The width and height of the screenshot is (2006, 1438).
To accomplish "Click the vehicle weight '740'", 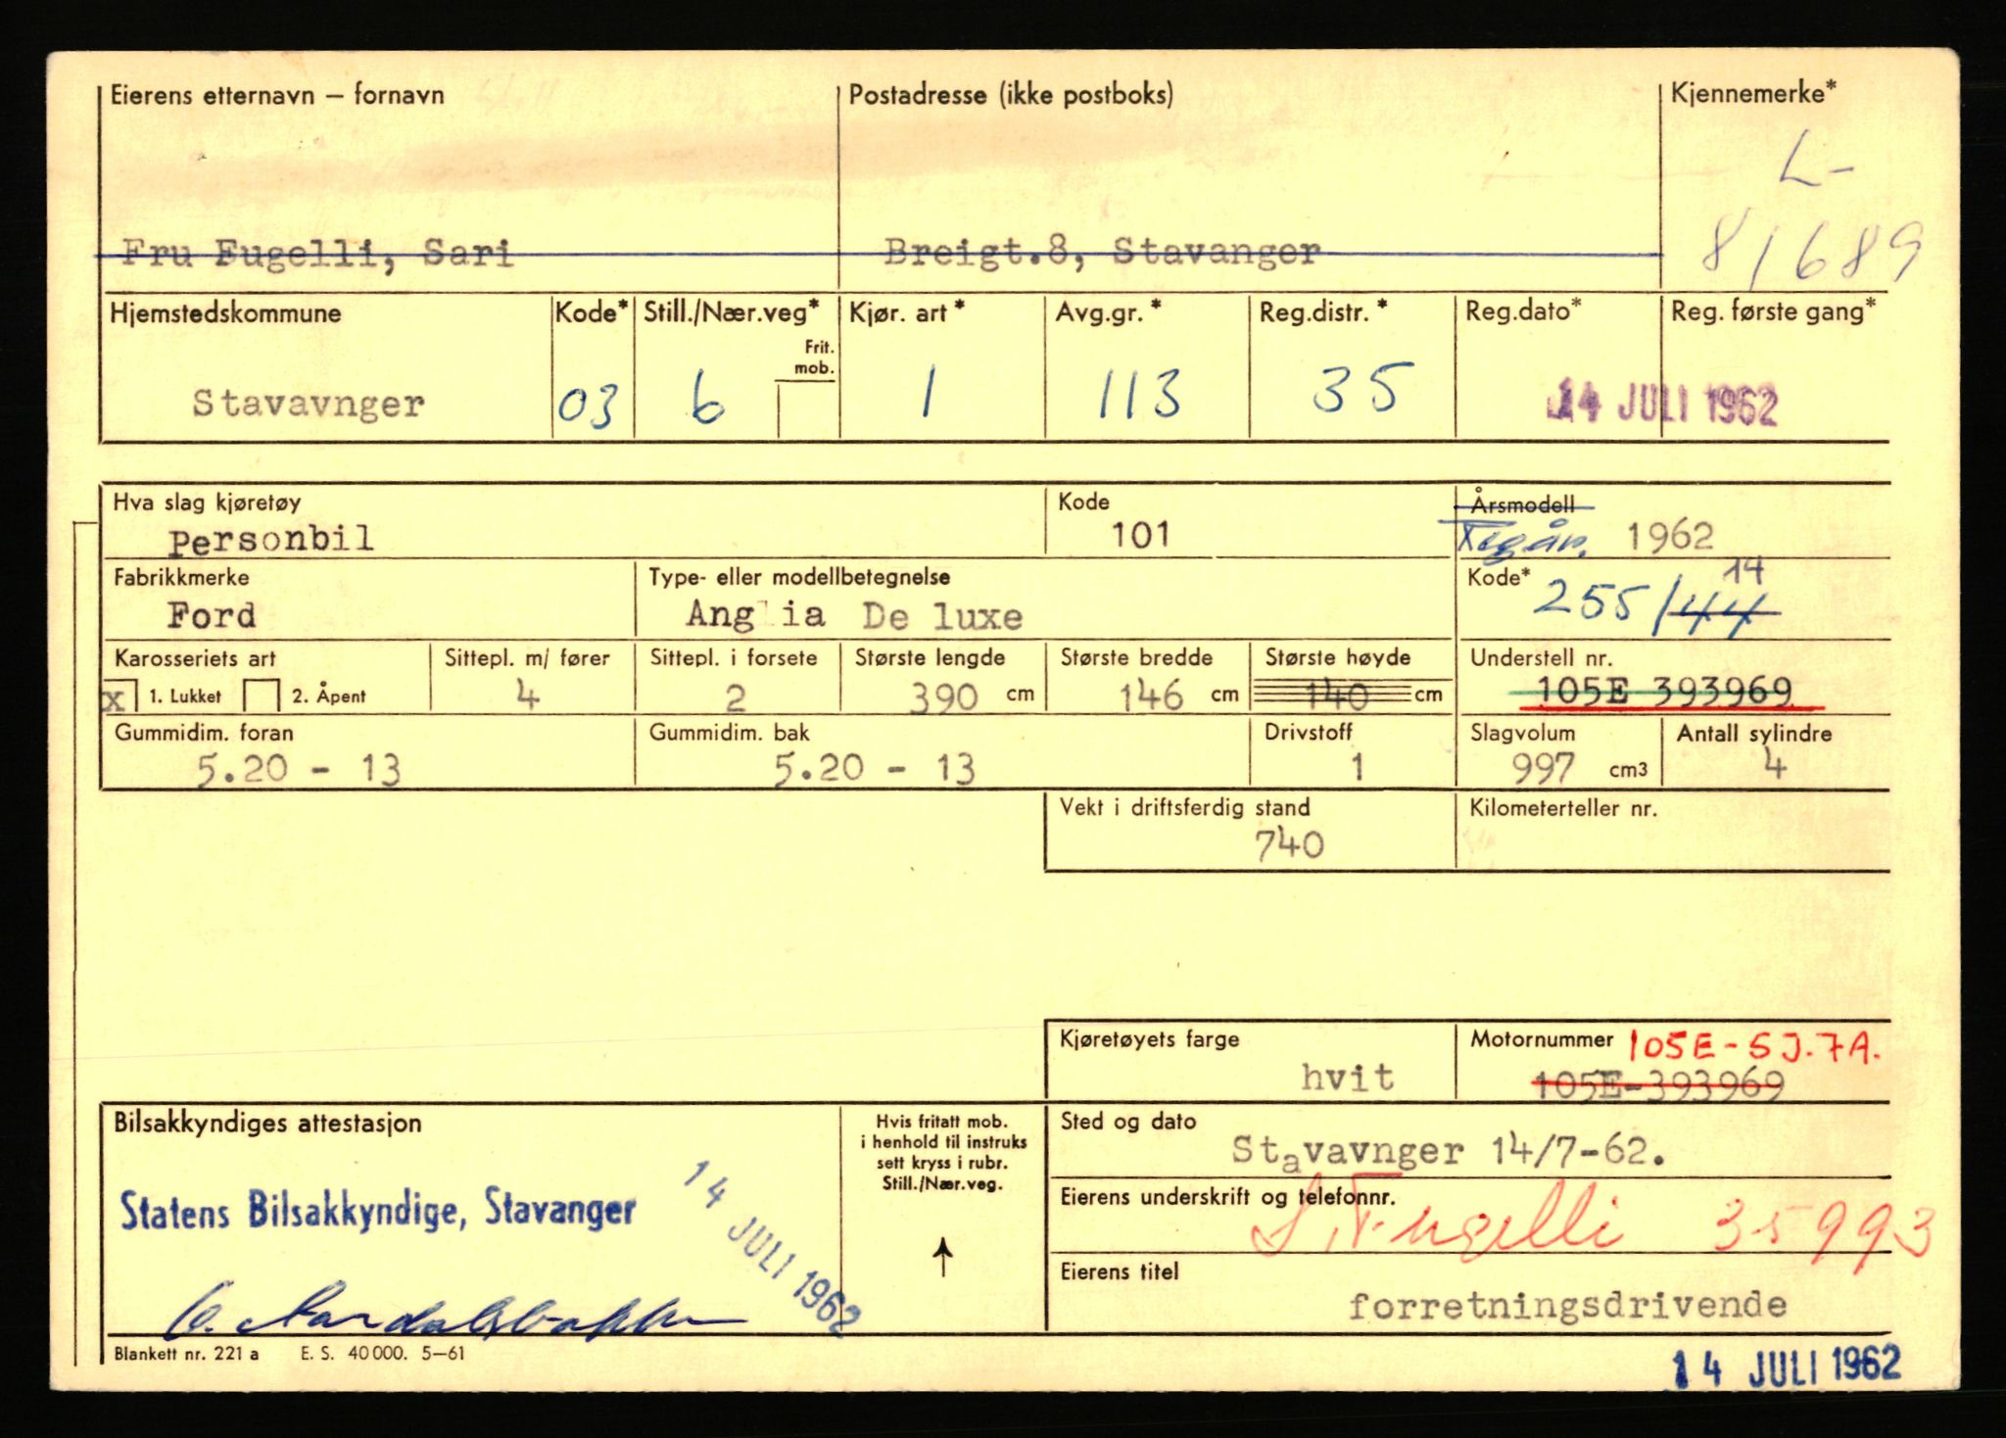I will click(x=1289, y=844).
